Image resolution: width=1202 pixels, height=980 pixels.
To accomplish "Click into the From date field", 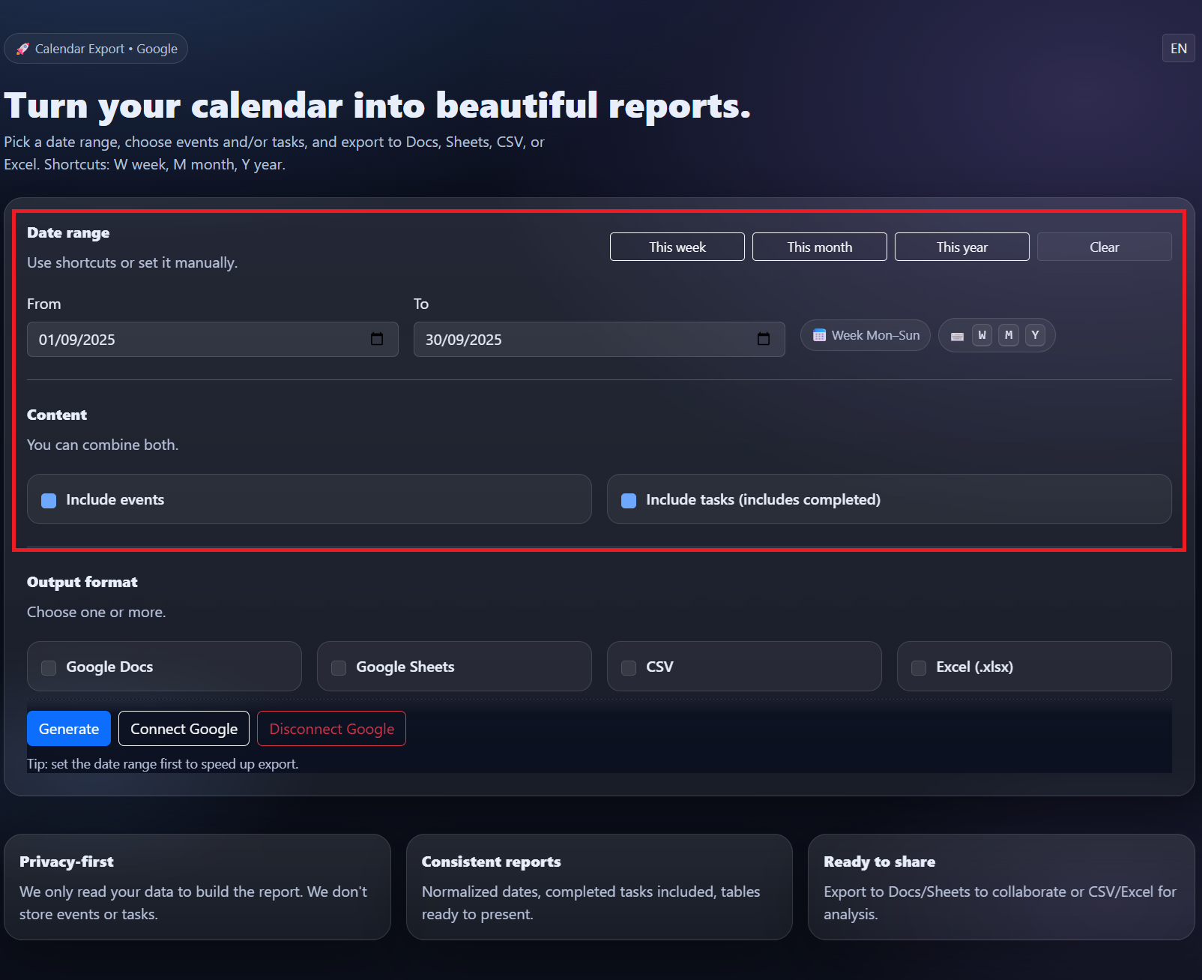I will pyautogui.click(x=195, y=340).
